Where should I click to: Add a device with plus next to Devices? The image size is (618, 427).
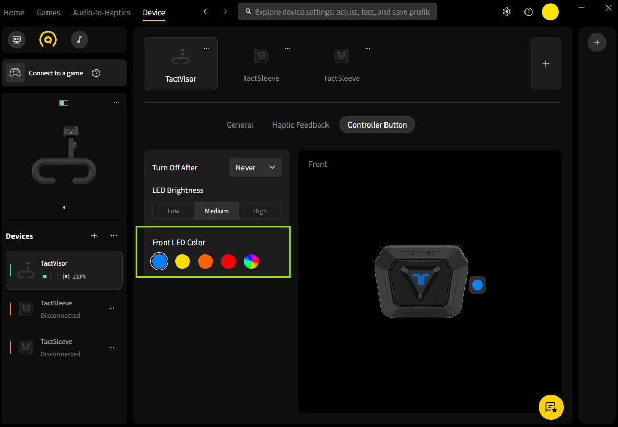pyautogui.click(x=94, y=236)
